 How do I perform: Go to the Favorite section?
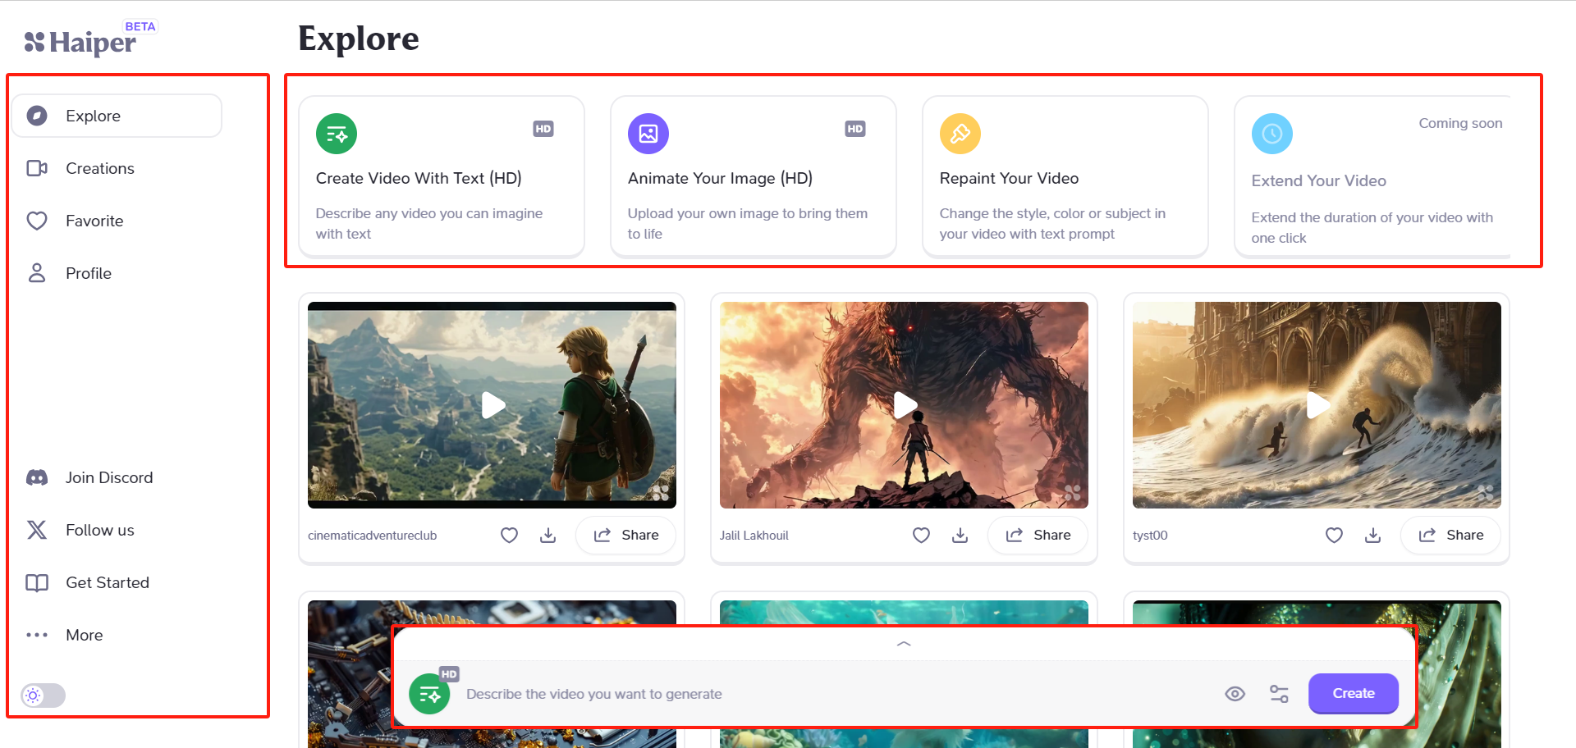click(x=94, y=221)
